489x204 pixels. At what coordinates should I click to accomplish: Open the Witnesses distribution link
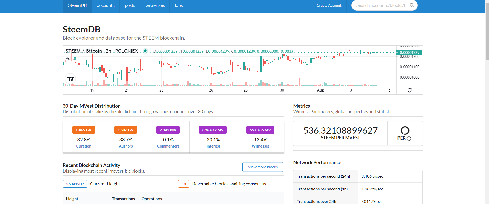(x=260, y=146)
